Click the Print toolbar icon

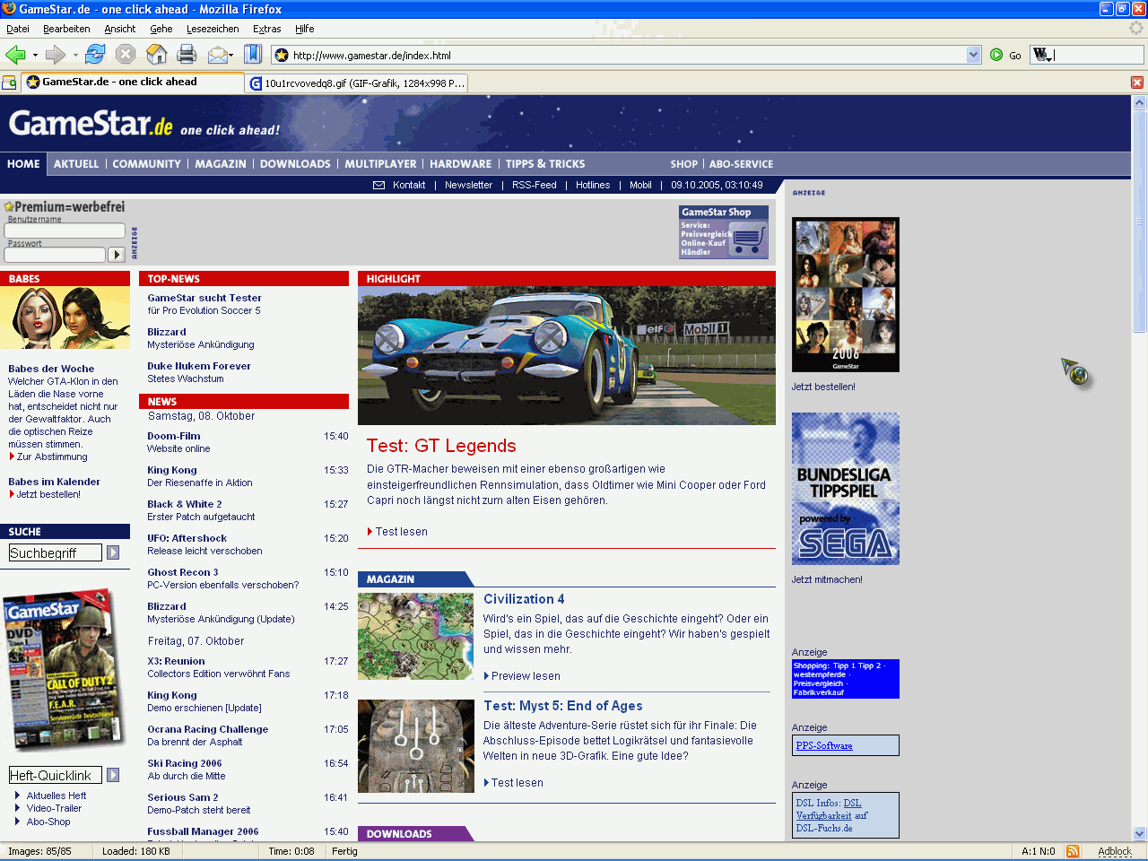pyautogui.click(x=187, y=55)
